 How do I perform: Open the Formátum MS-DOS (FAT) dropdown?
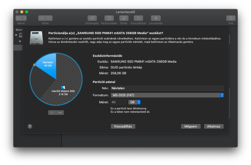tap(167, 95)
